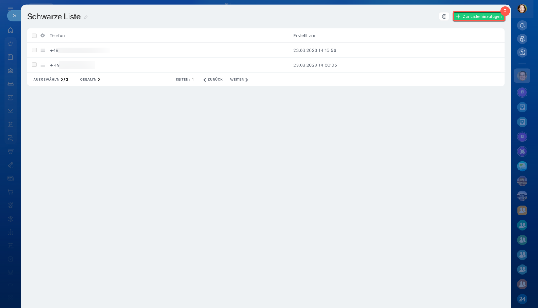Open the calendar icon in the left sidebar
Viewport: 538px width, 308px height.
[x=11, y=125]
